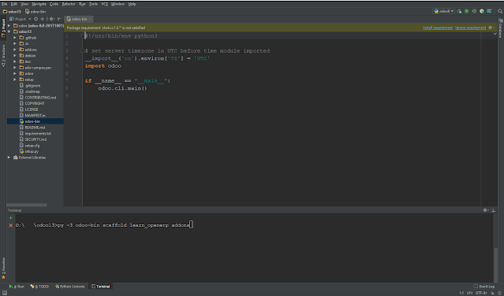Open terminal panel settings gear
The width and height of the screenshot is (504, 296).
tap(486, 210)
